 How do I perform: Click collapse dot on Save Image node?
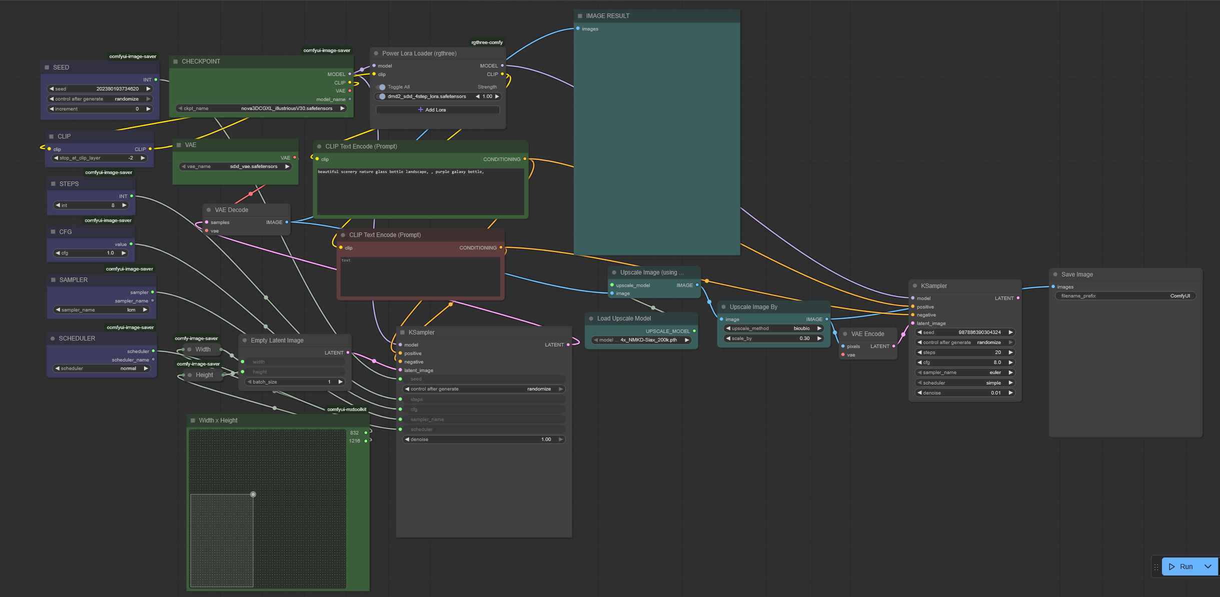click(1055, 274)
